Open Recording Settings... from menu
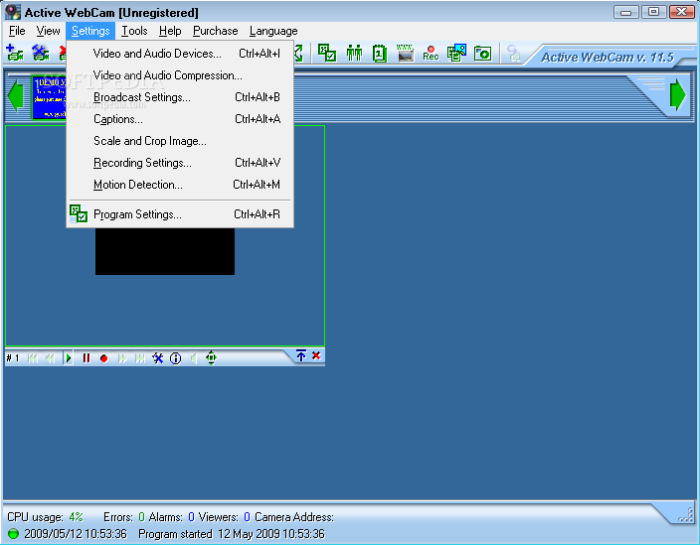700x545 pixels. (180, 163)
